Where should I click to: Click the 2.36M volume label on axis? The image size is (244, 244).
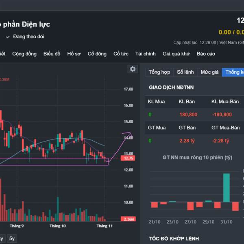pos(129,219)
